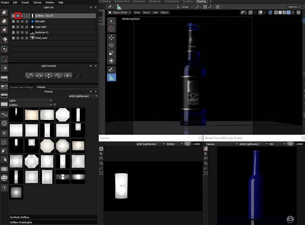Click the brightness Light Controls icon
Screen dimensions: 305x225
click(x=68, y=76)
